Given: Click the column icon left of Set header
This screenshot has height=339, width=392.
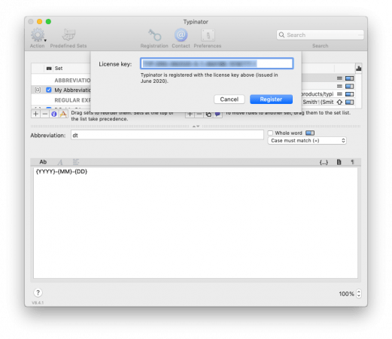Looking at the screenshot, I should [49, 69].
